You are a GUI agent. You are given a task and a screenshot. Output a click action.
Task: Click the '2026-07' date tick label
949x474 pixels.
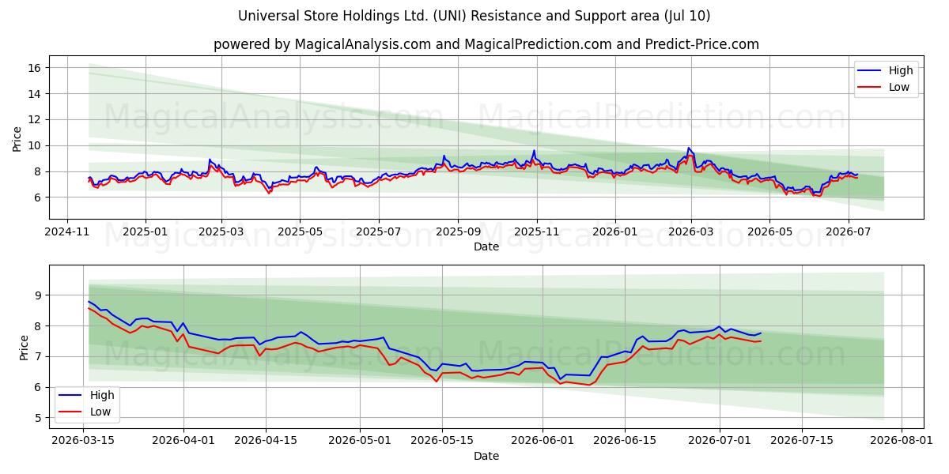click(848, 231)
